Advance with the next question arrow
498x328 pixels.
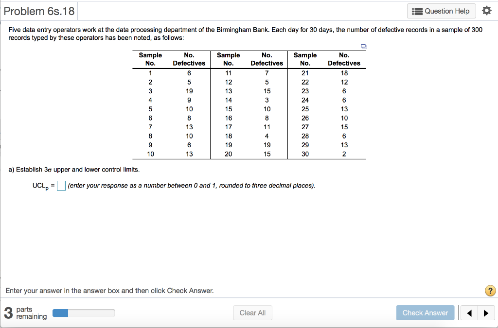(486, 313)
